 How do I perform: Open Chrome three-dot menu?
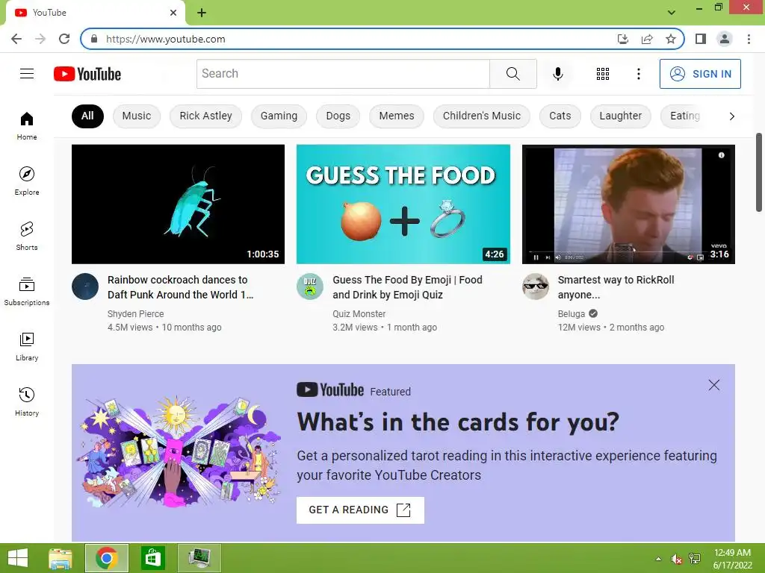coord(749,39)
